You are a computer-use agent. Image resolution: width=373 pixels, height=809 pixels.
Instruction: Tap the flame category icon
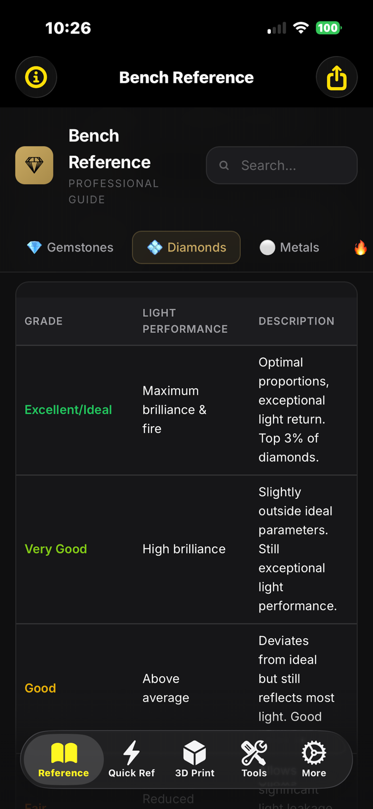click(x=361, y=247)
